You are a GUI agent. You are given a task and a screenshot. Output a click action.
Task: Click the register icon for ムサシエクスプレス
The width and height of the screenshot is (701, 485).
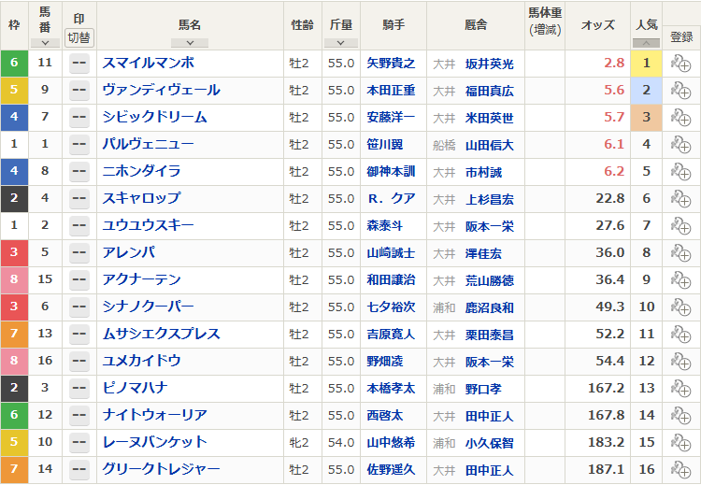pyautogui.click(x=680, y=335)
